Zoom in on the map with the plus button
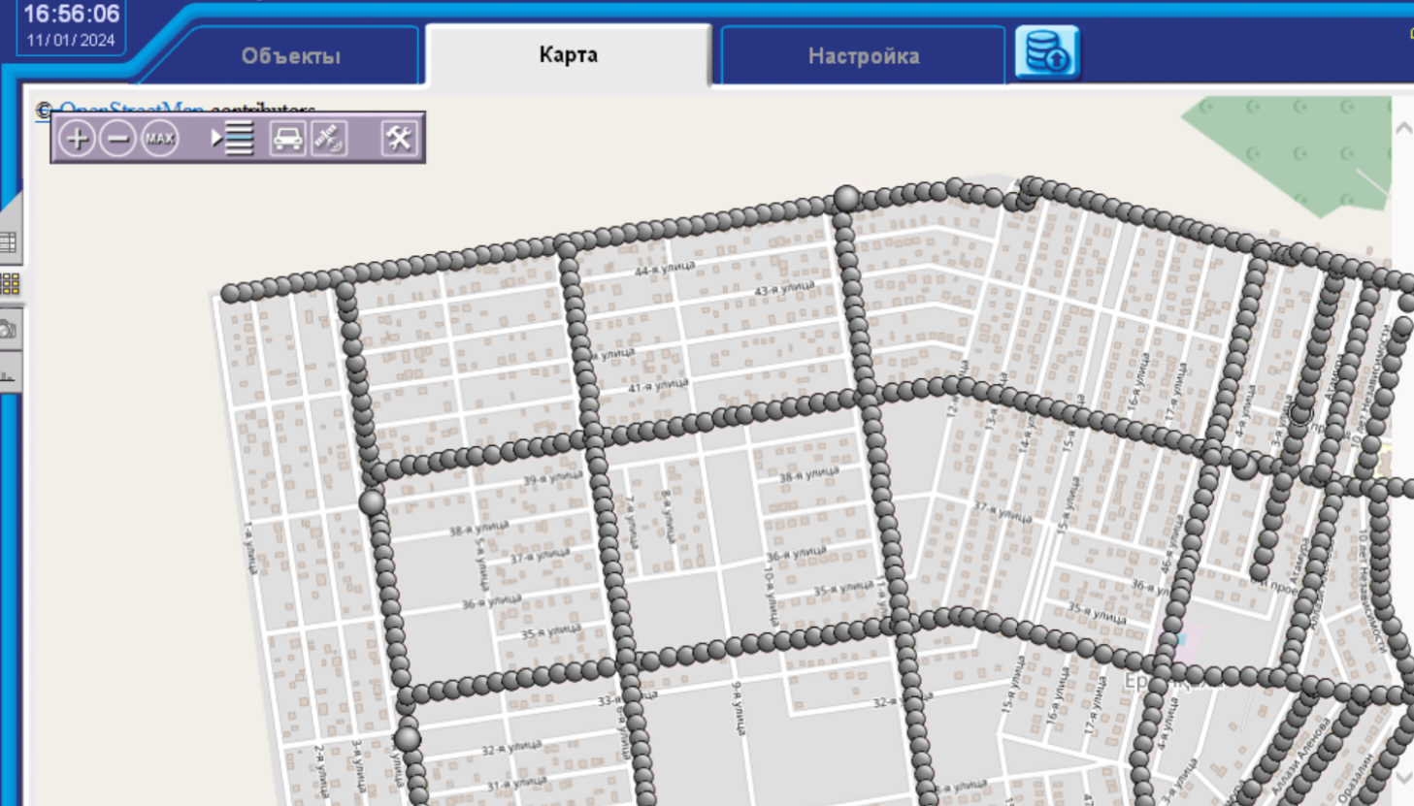This screenshot has width=1414, height=806. point(77,139)
